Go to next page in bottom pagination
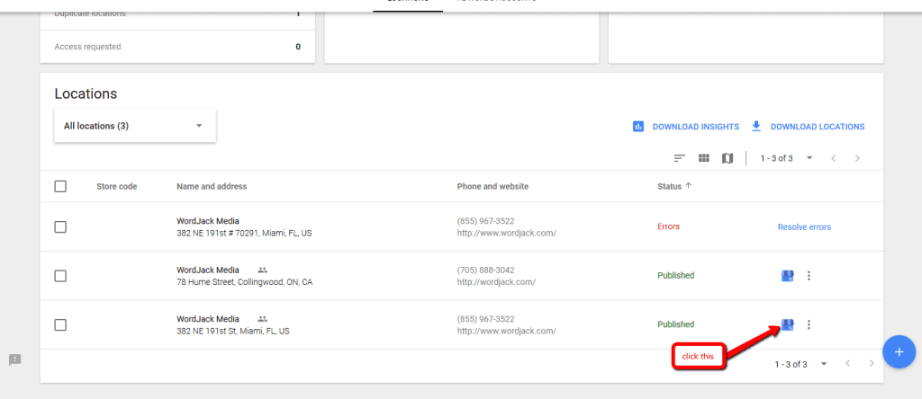This screenshot has width=922, height=399. [872, 364]
